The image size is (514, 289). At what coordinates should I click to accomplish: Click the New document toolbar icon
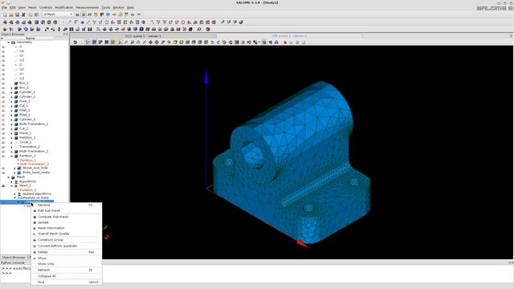tap(5, 14)
